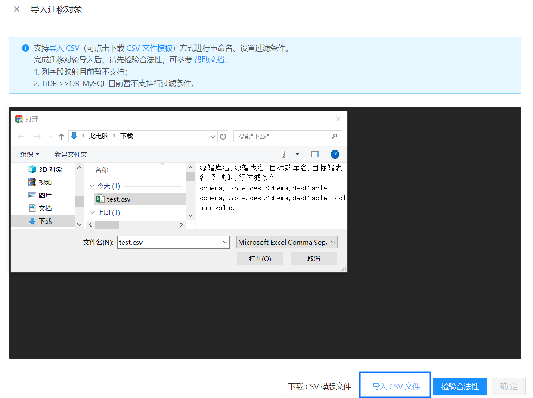Select 此电脑 in the address path

[99, 136]
